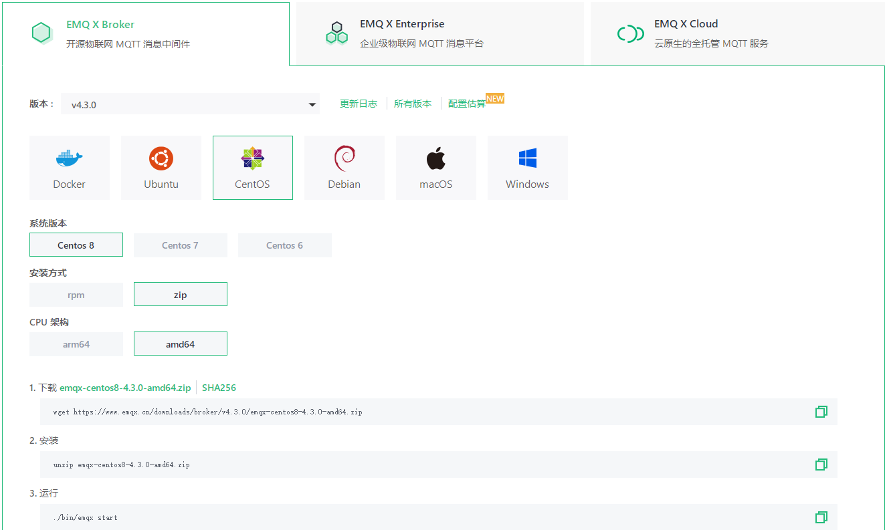Copy the unzip install command
The image size is (887, 530).
tap(821, 465)
